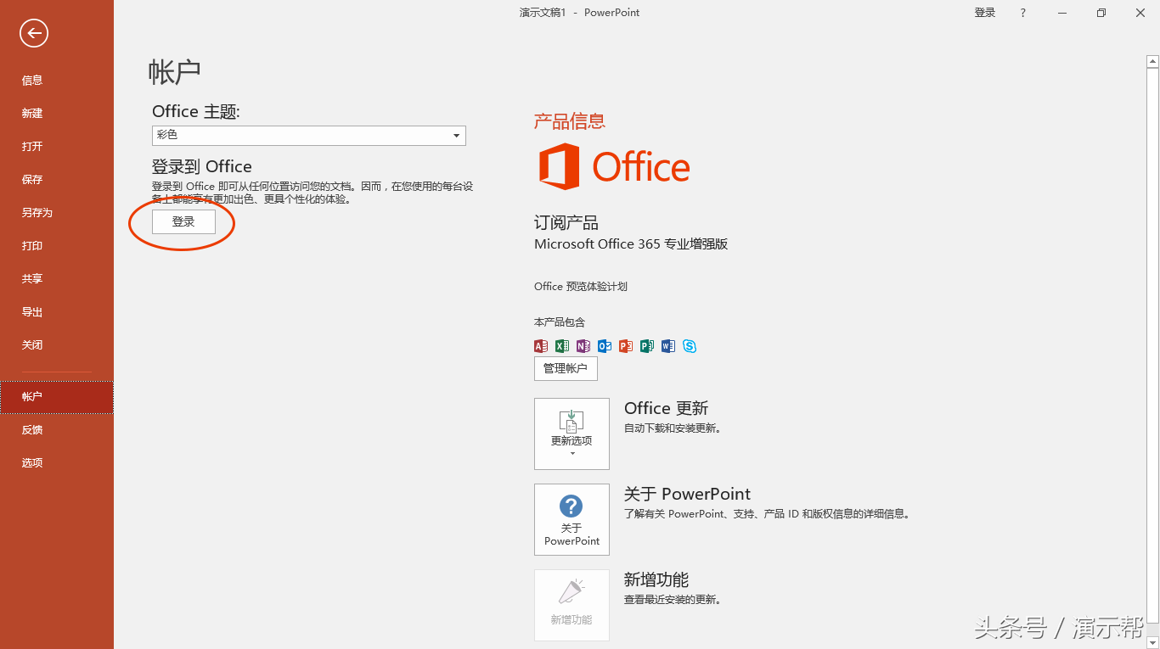The height and width of the screenshot is (649, 1160).
Task: Click the Outlook product icon
Action: click(605, 346)
